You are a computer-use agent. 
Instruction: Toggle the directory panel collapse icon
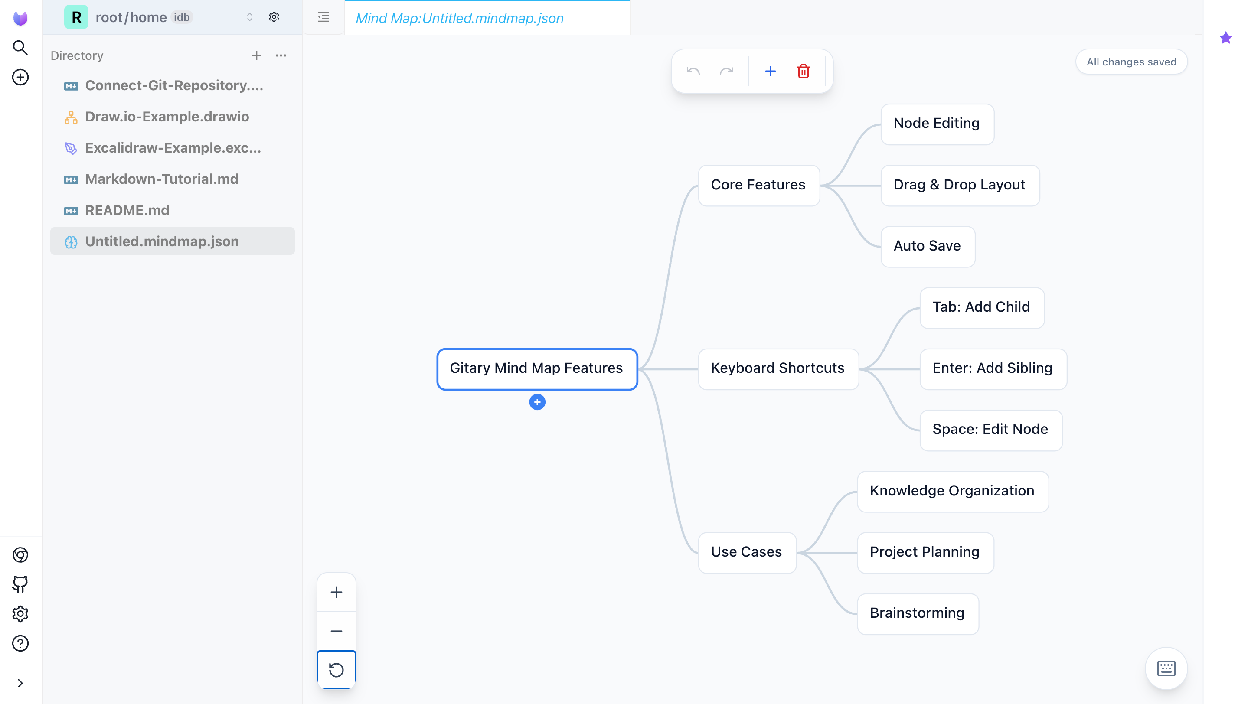[x=323, y=17]
